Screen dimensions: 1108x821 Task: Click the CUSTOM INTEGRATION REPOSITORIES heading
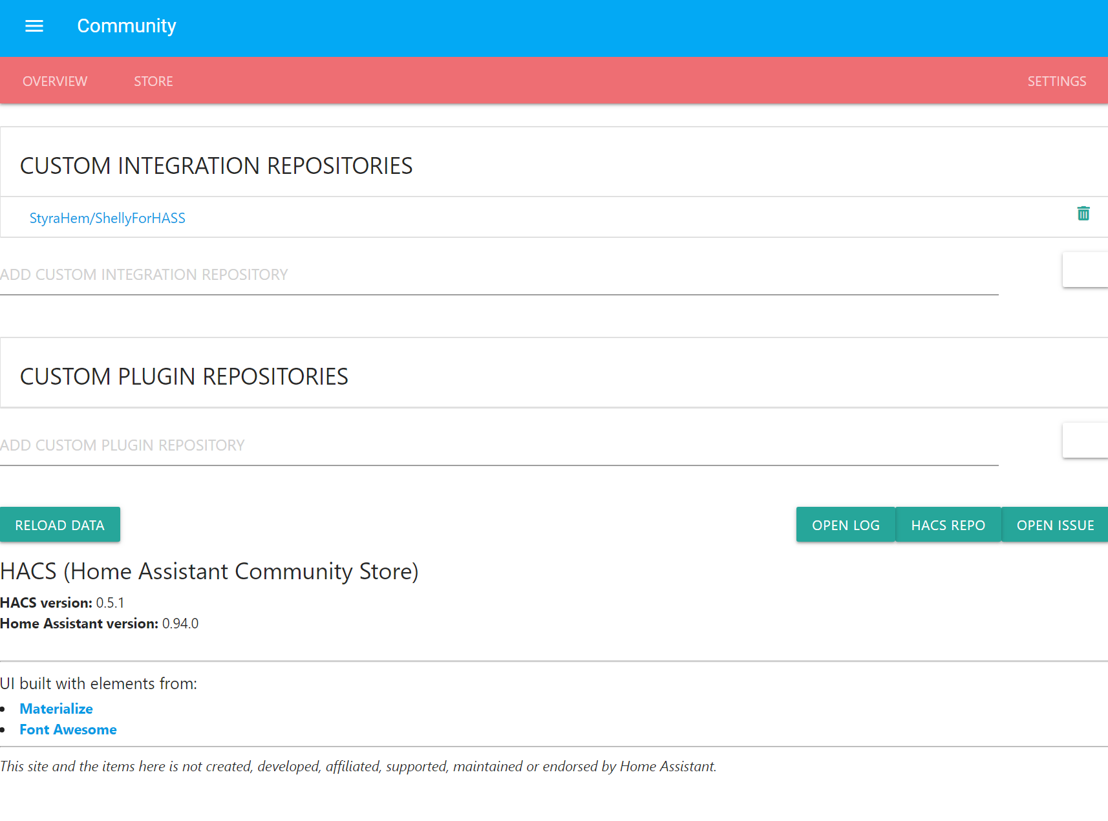tap(217, 165)
